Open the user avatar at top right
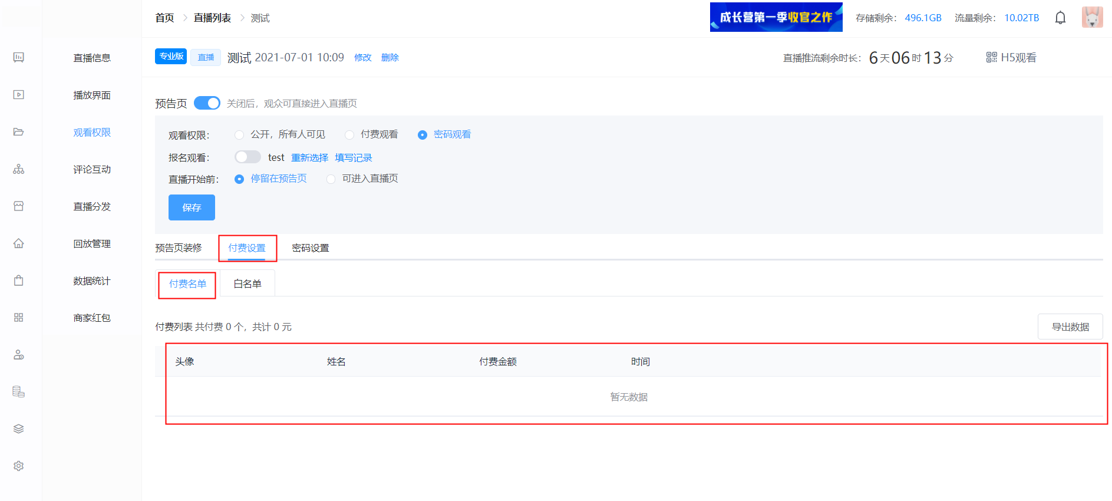Viewport: 1112px width, 501px height. (1092, 17)
